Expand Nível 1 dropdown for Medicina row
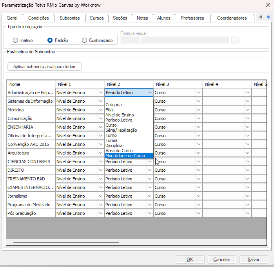The width and height of the screenshot is (274, 267). tap(100, 110)
